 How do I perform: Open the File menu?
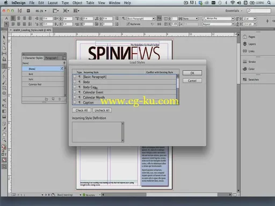pos(32,3)
